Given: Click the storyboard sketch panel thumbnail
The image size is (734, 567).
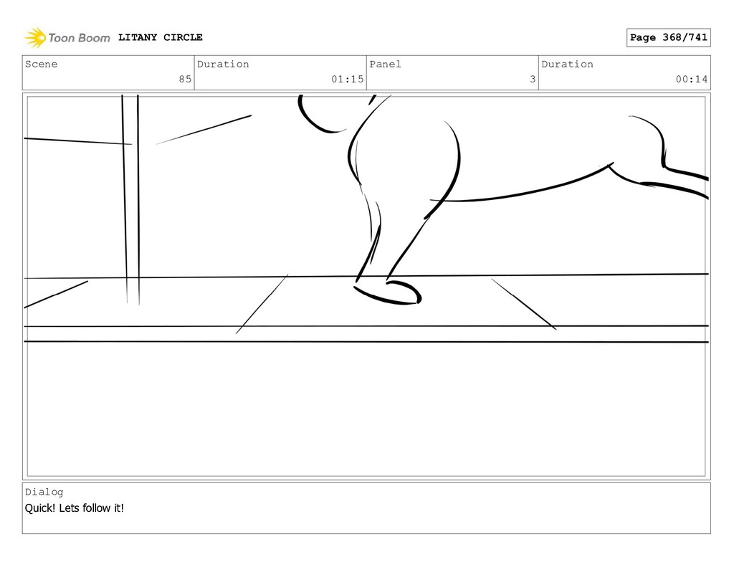Looking at the screenshot, I should 366,286.
